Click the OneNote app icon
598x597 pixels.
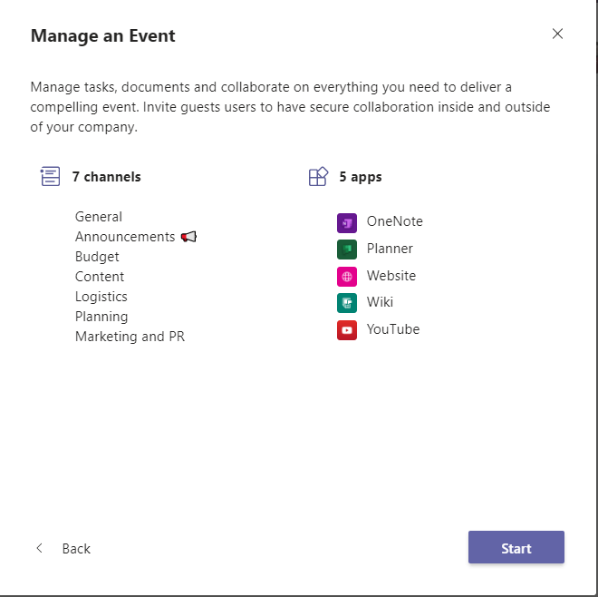(347, 222)
